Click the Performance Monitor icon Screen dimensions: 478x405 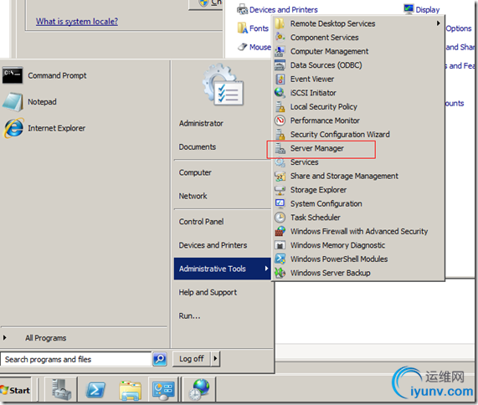(280, 120)
